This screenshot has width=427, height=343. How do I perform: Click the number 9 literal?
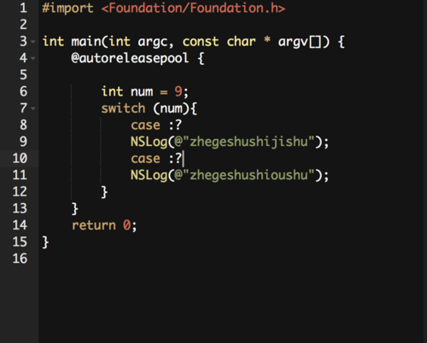[178, 91]
